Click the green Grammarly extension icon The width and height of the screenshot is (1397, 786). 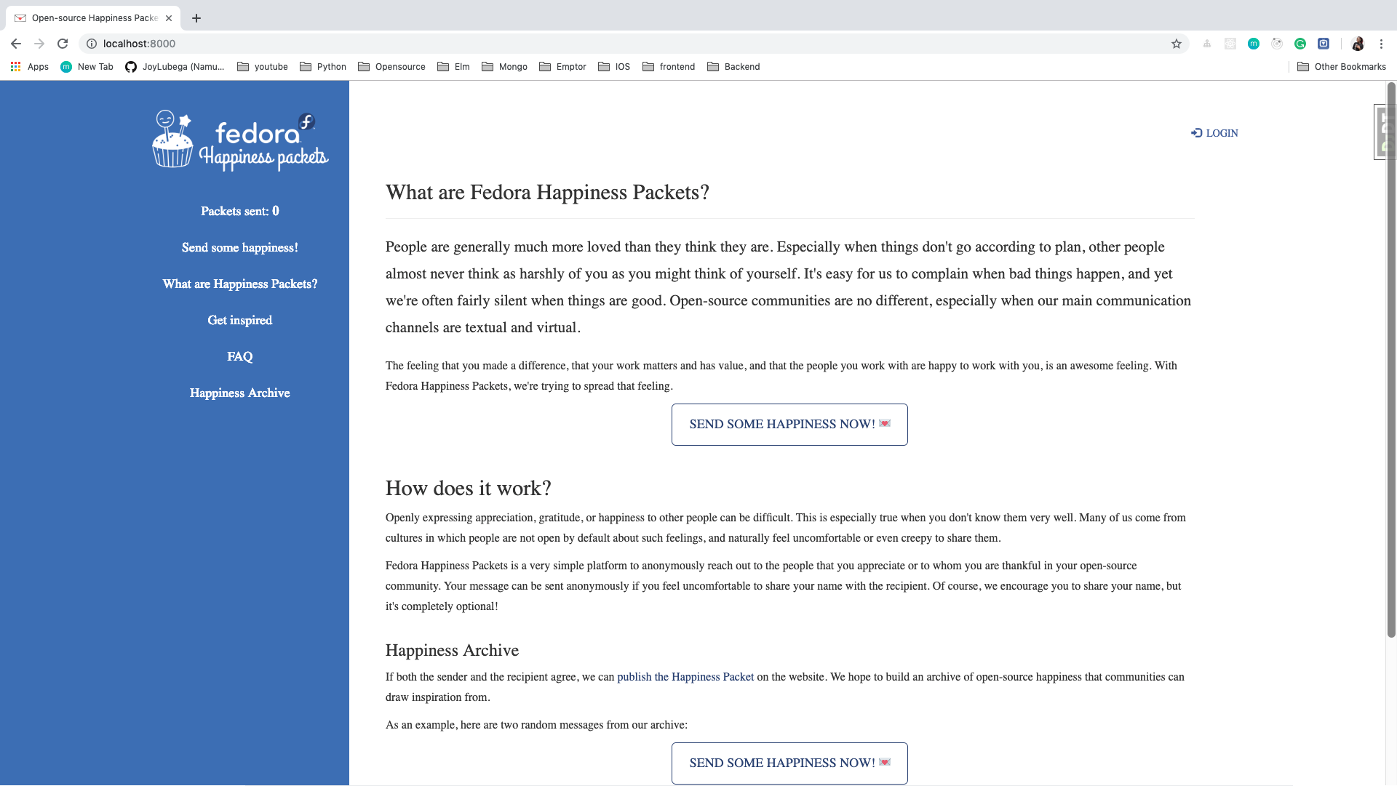(1300, 44)
